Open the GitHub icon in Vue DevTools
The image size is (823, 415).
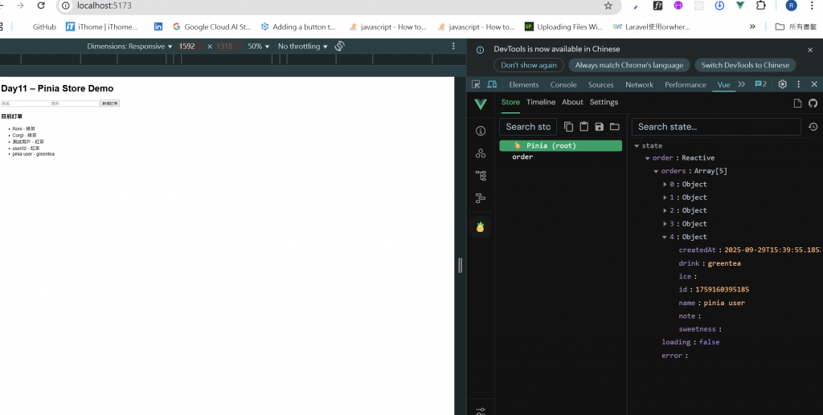(813, 104)
